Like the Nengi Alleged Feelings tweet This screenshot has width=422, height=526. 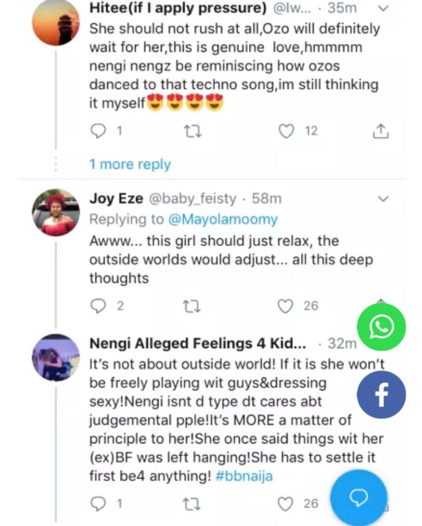pyautogui.click(x=285, y=503)
